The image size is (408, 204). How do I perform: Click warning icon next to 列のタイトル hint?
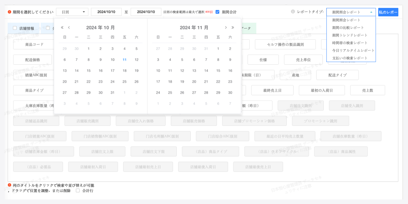point(9,185)
